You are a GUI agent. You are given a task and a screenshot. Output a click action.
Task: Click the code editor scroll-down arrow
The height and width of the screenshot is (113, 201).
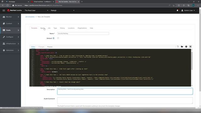point(192,85)
